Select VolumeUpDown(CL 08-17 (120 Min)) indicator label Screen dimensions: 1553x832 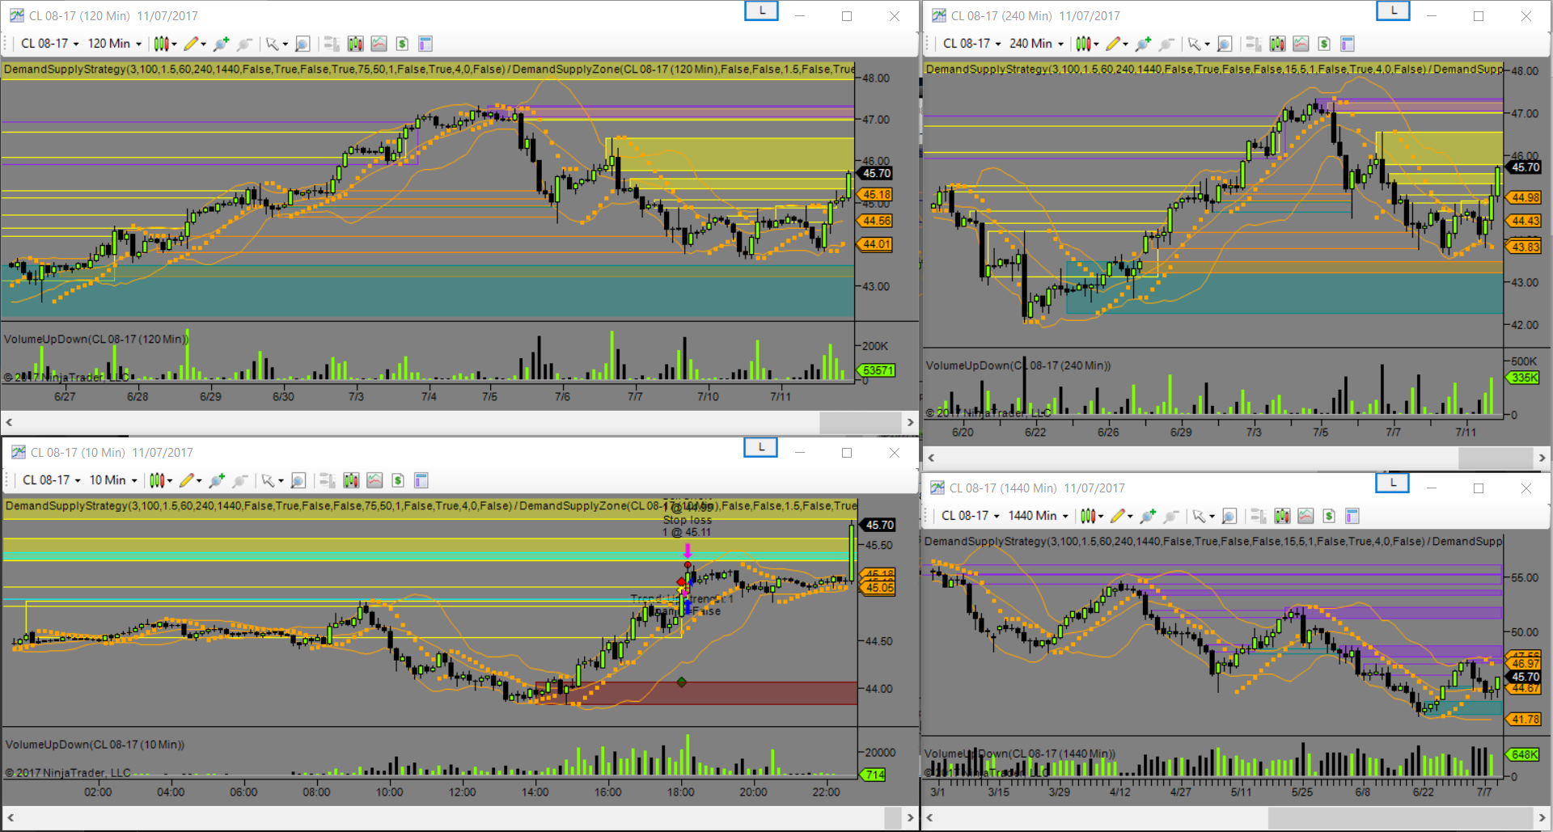click(95, 339)
